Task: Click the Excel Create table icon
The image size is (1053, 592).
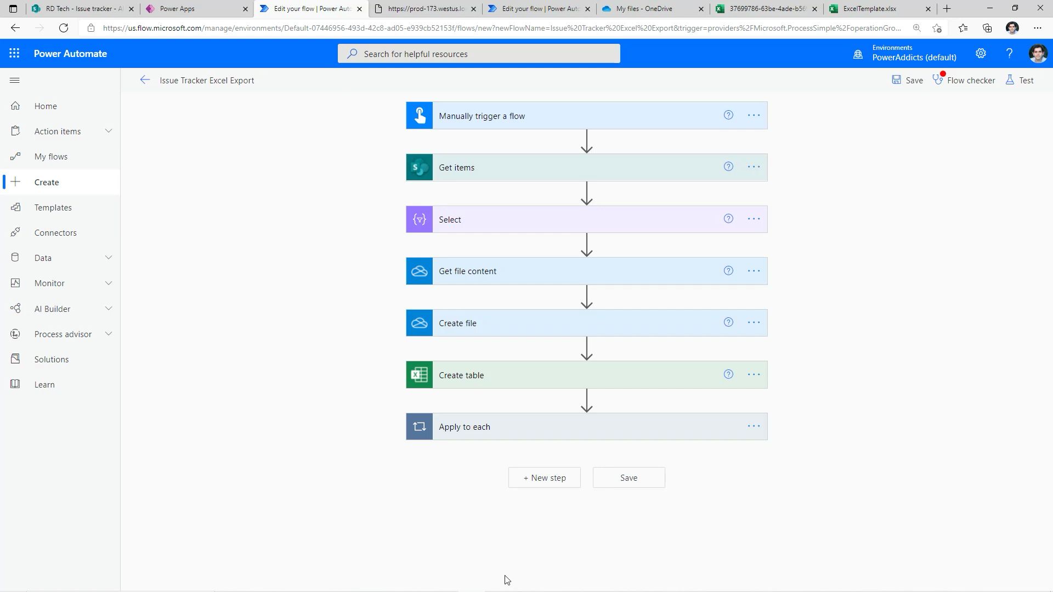Action: pos(420,375)
